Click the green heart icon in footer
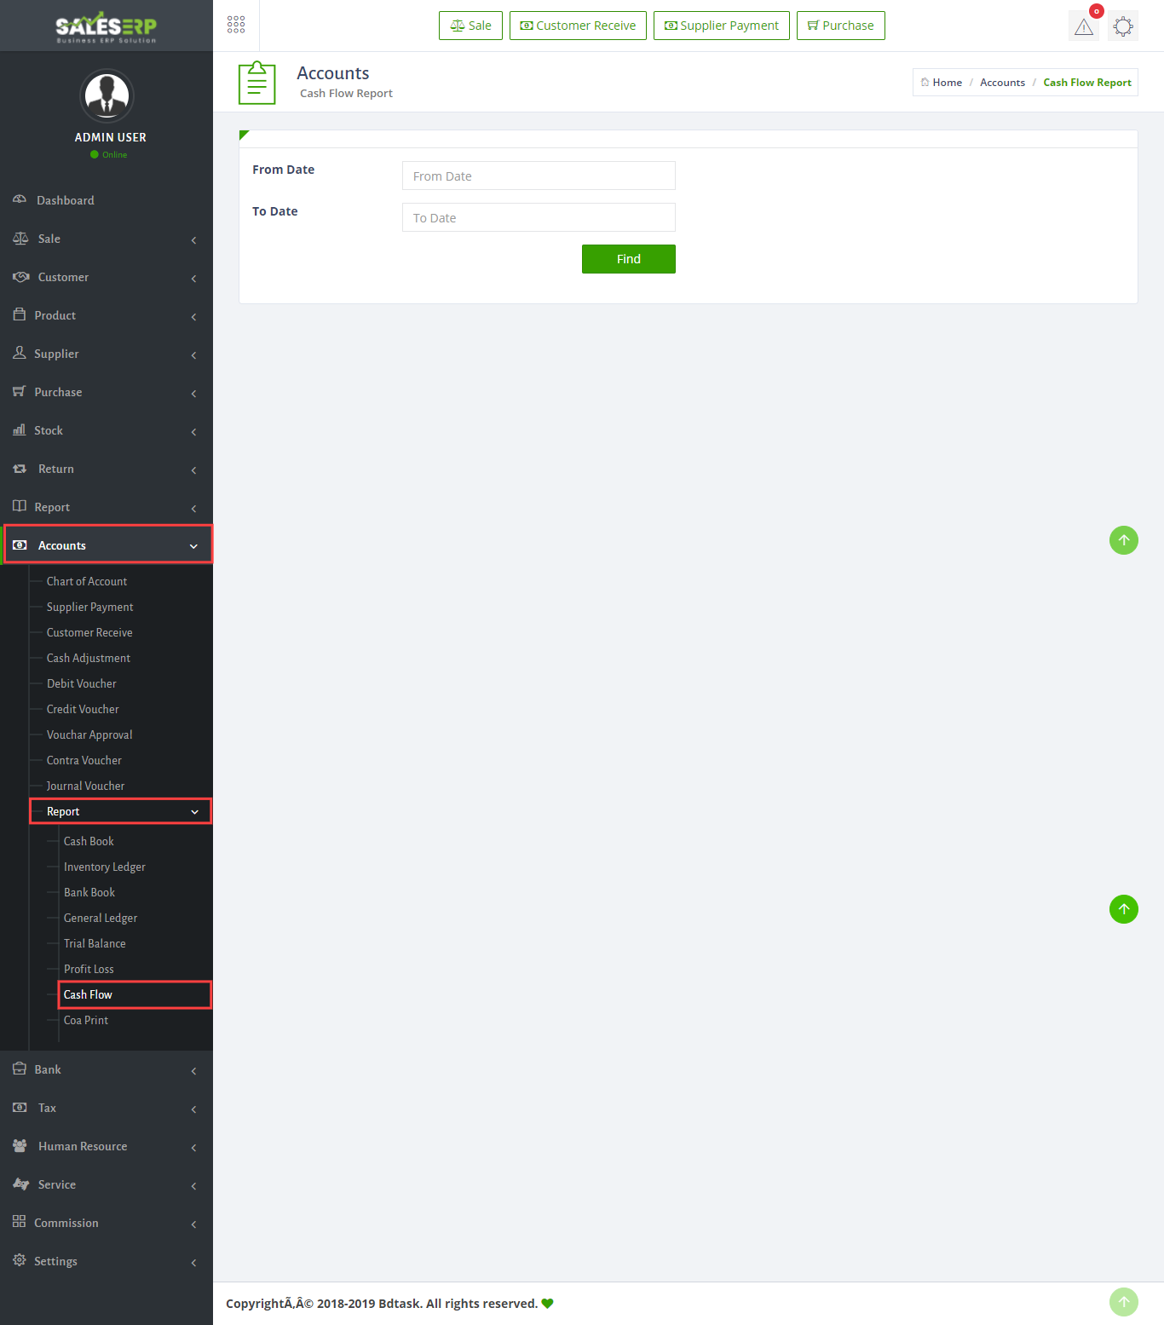This screenshot has height=1325, width=1164. point(547,1303)
